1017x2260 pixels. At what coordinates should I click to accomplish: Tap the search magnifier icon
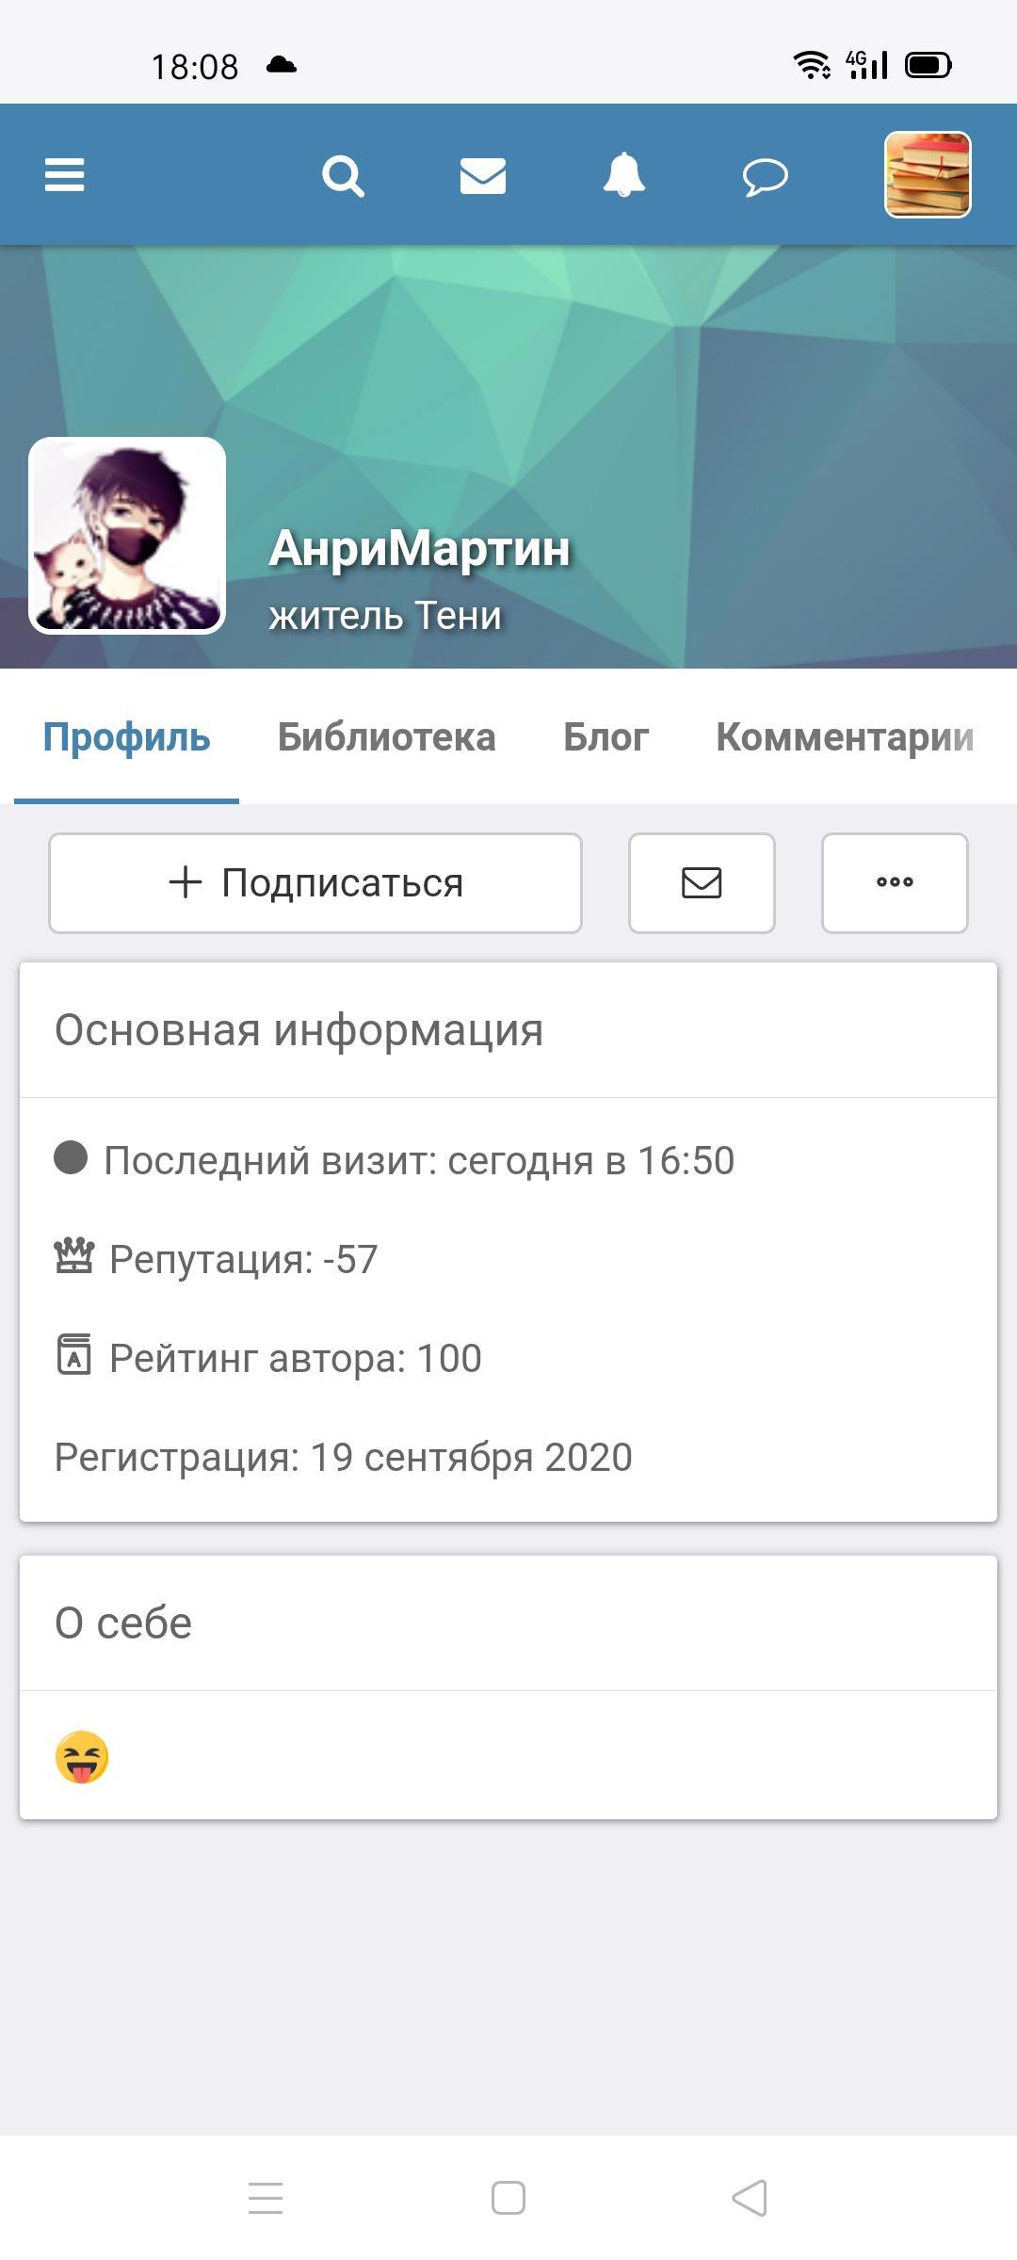tap(343, 176)
